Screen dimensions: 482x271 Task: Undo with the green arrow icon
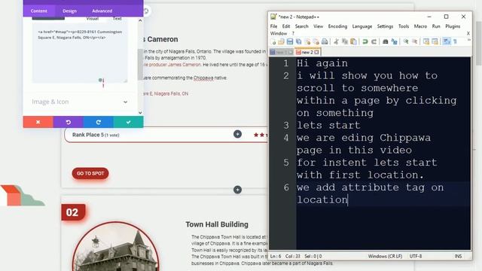pos(365,41)
